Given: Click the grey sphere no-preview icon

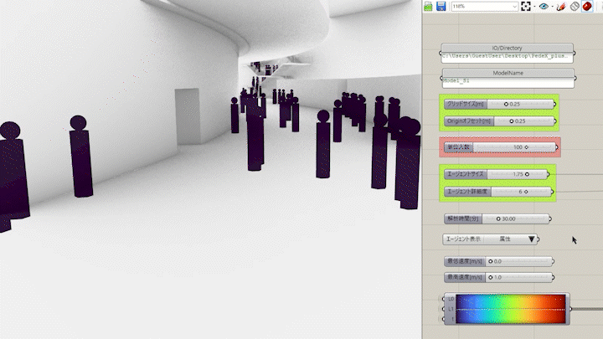Looking at the screenshot, I should pyautogui.click(x=575, y=6).
